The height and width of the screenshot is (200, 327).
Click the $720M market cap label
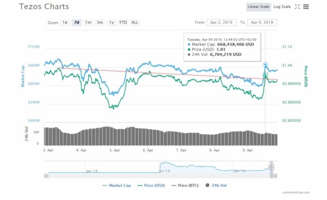point(33,46)
